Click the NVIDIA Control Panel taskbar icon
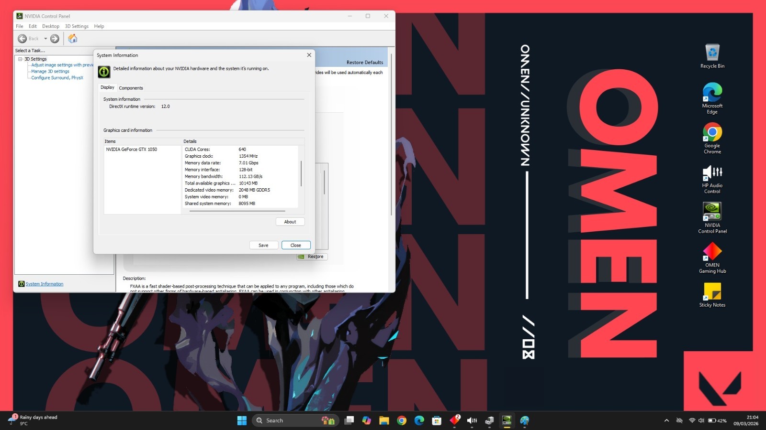Screen dimensions: 766x430 pyautogui.click(x=507, y=420)
